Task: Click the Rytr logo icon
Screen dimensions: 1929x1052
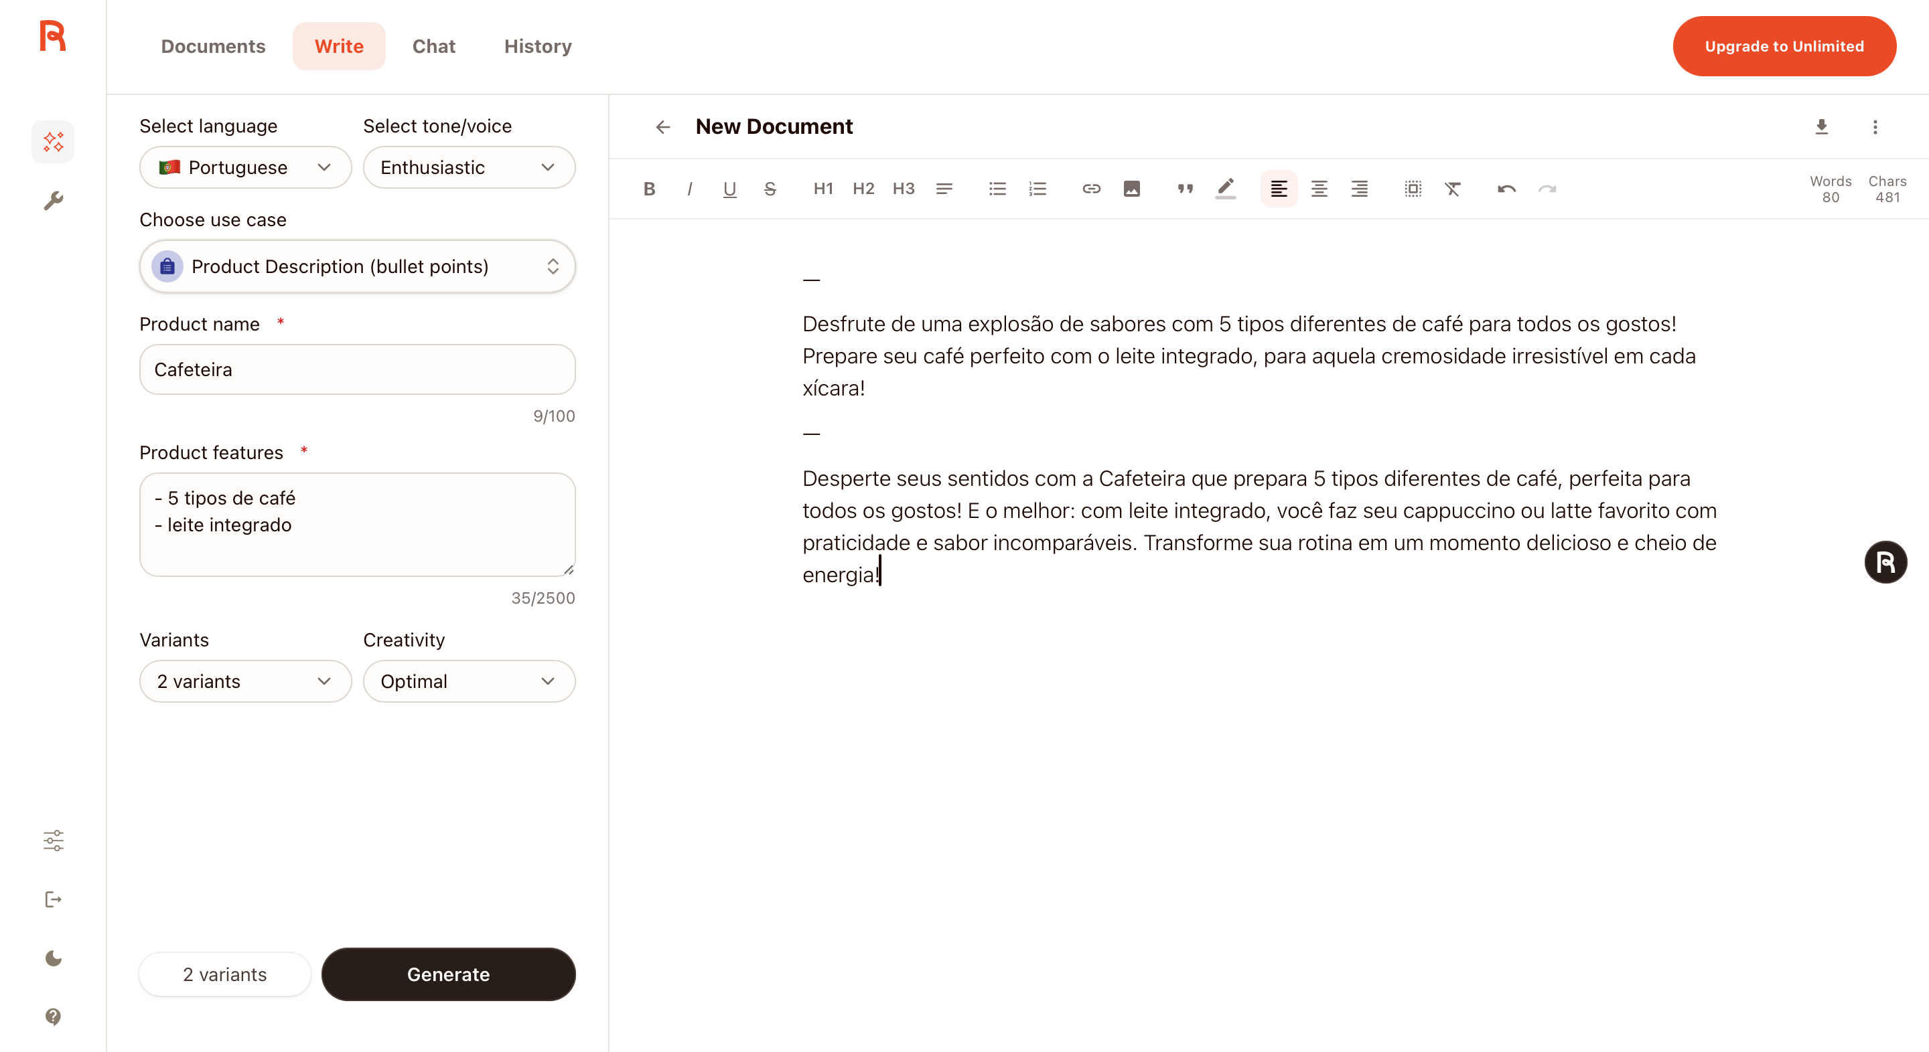Action: (x=52, y=36)
